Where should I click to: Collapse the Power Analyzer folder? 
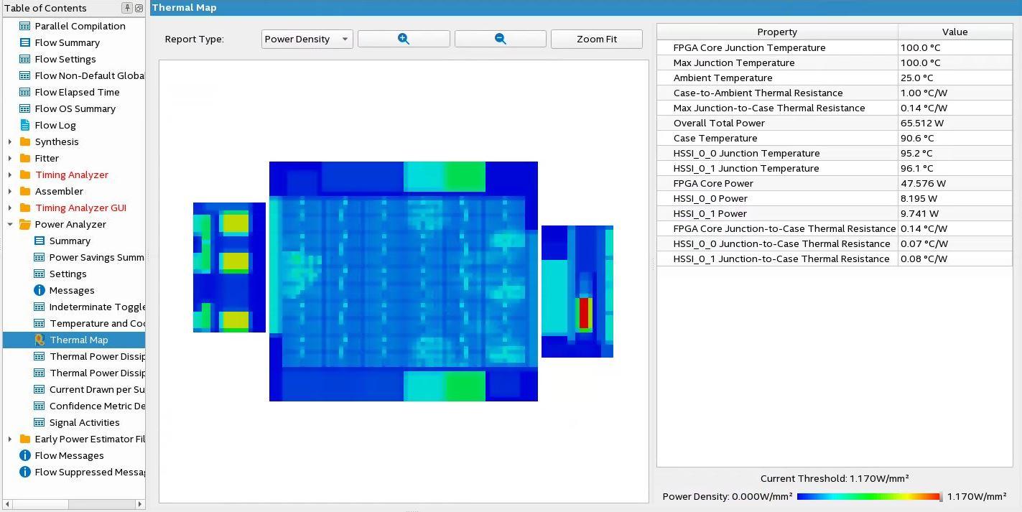click(x=10, y=224)
